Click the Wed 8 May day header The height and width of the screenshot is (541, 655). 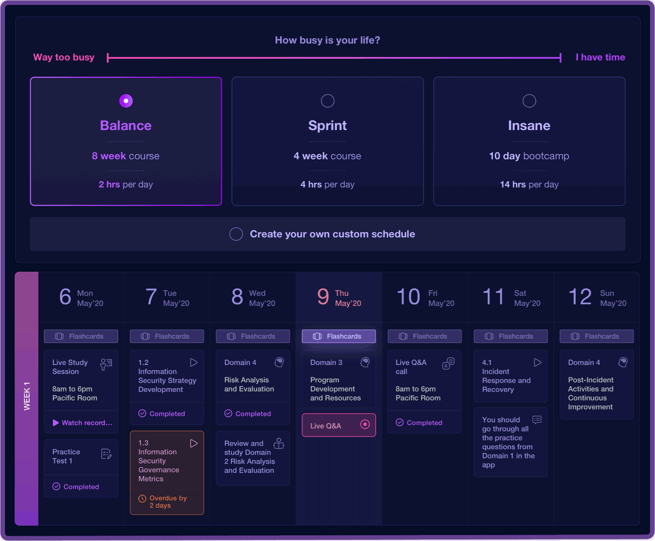pos(253,297)
